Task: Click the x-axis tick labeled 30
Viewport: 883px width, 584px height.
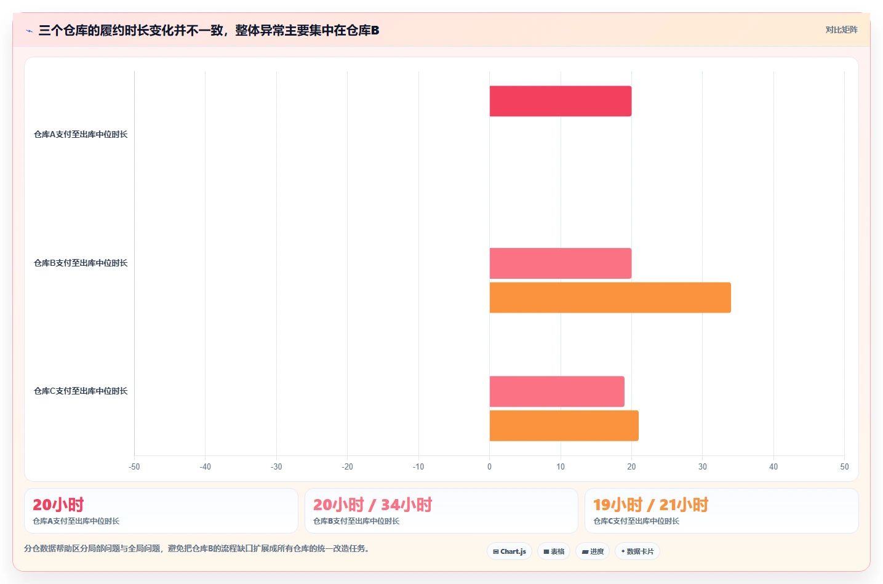Action: click(703, 466)
